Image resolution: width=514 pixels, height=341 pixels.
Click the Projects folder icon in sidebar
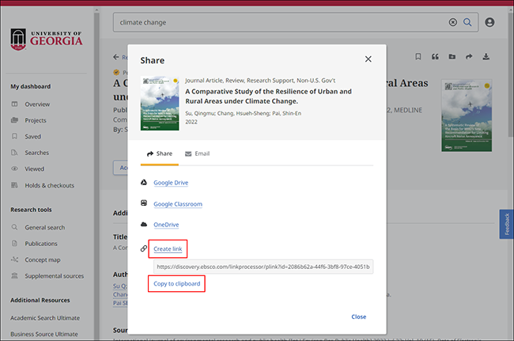pos(14,120)
